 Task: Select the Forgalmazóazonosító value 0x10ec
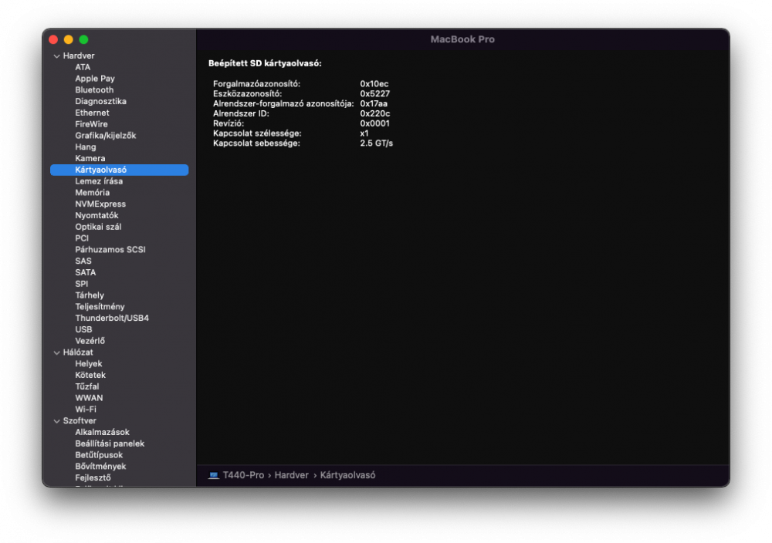[x=374, y=84]
